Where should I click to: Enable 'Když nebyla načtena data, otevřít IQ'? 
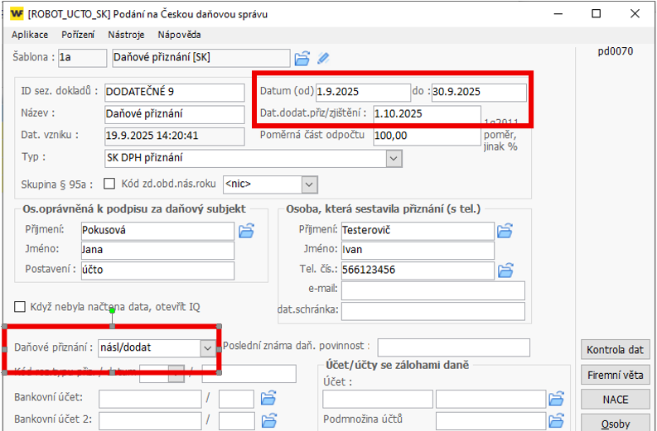[x=21, y=306]
